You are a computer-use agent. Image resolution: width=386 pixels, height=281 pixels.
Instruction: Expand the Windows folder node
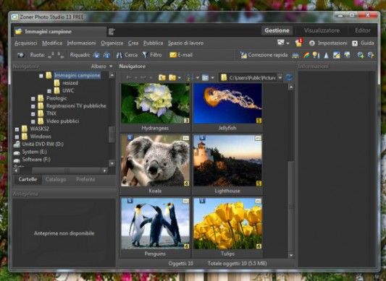(x=17, y=137)
